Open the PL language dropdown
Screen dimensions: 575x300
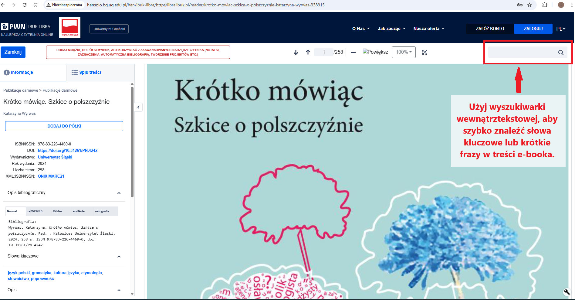pos(561,29)
